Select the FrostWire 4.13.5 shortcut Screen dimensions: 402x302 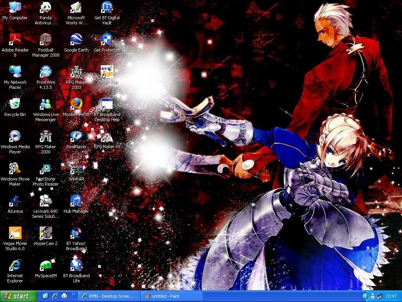(46, 72)
